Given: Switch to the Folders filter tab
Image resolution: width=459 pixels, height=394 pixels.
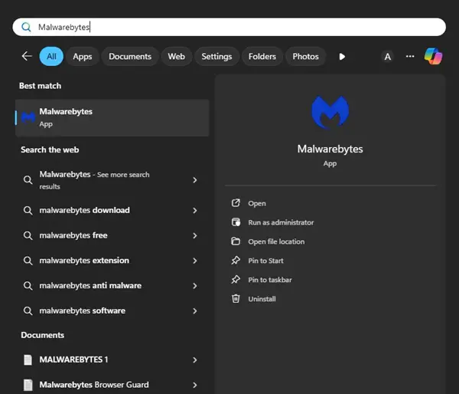Looking at the screenshot, I should (262, 56).
